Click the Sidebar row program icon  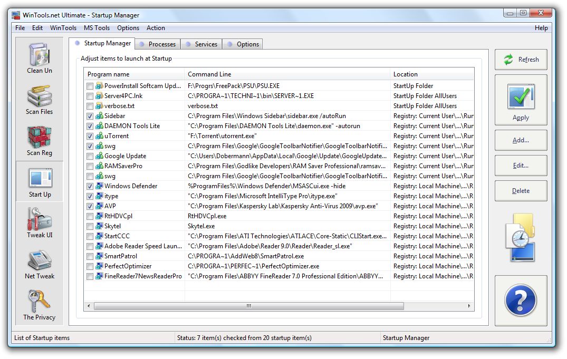100,116
